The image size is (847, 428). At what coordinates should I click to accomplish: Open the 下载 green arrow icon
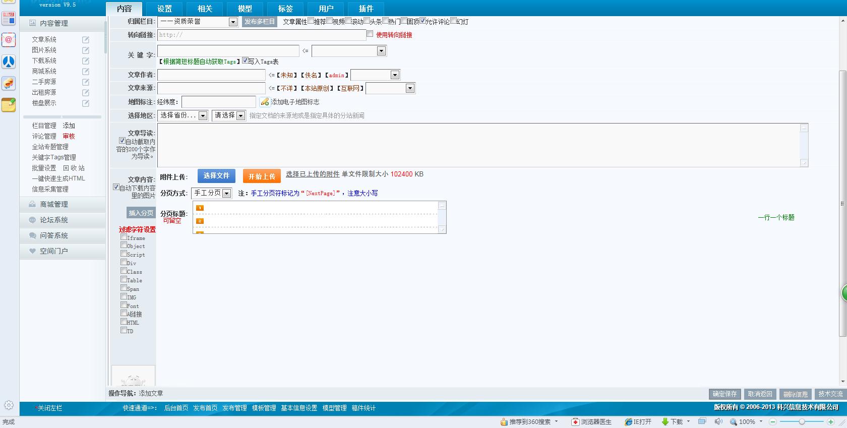(665, 421)
